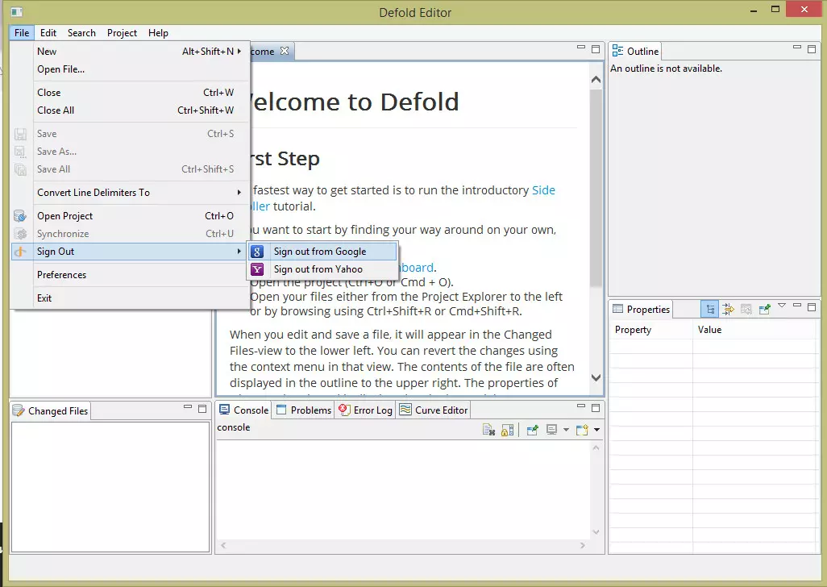Click the Welcome page scroll-down arrow
Screen dimensions: 827x587
596,377
